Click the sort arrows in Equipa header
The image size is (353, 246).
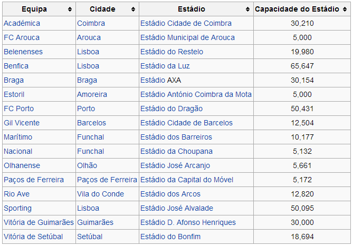[x=70, y=9]
